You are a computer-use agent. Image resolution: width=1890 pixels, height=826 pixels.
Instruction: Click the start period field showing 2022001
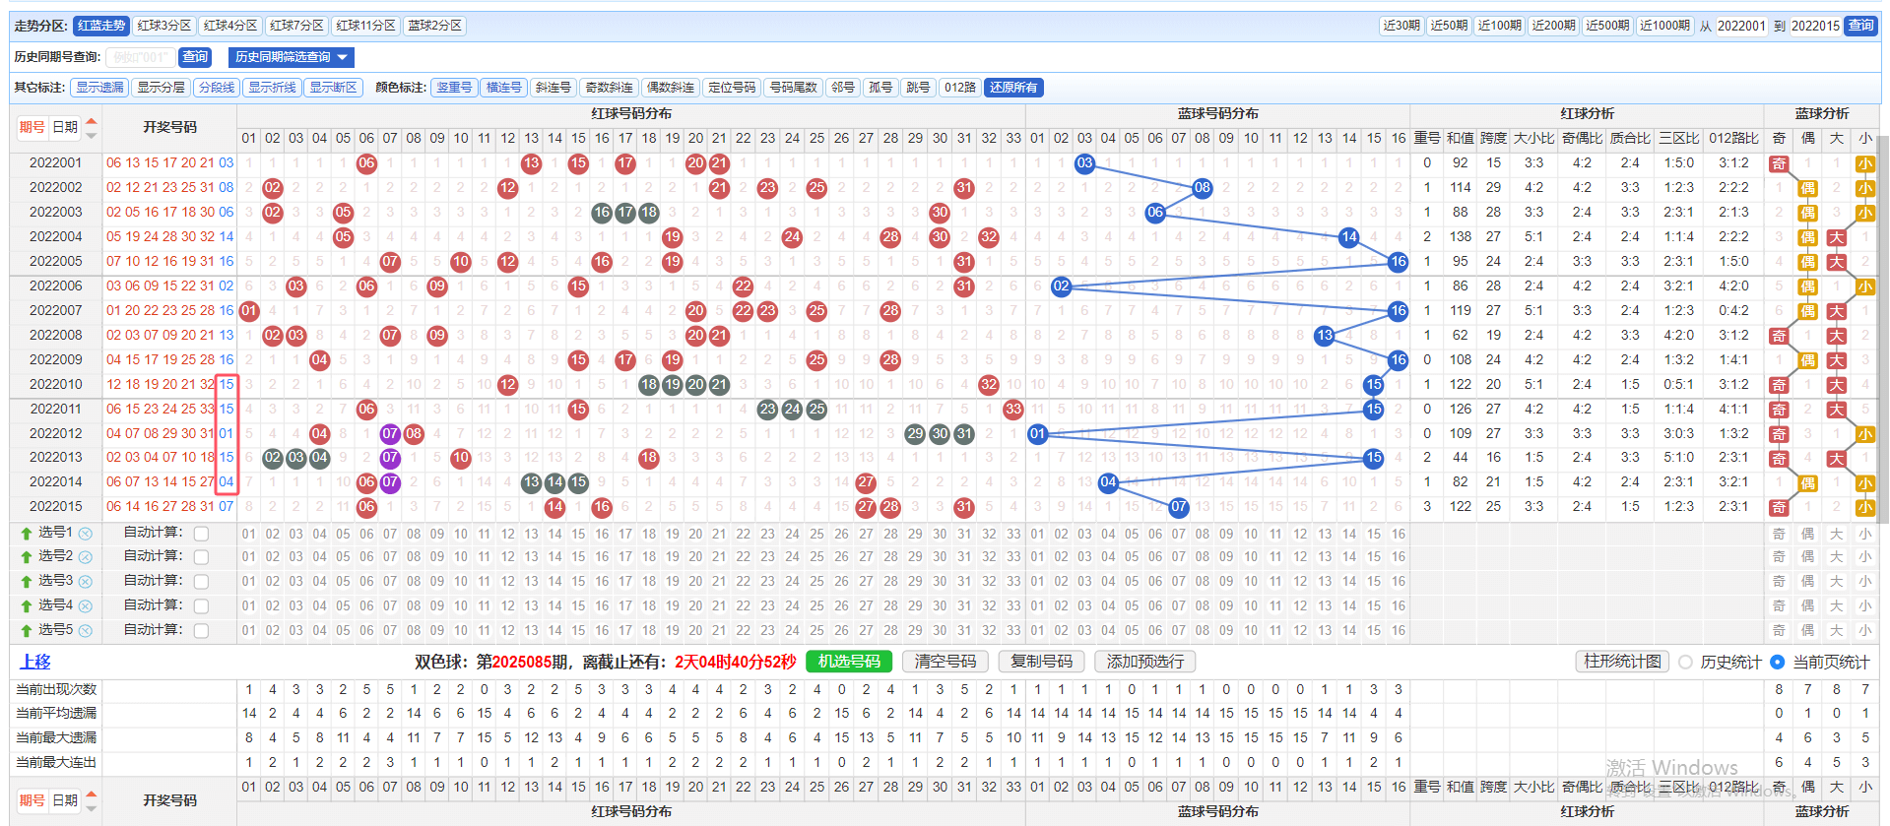1740,26
